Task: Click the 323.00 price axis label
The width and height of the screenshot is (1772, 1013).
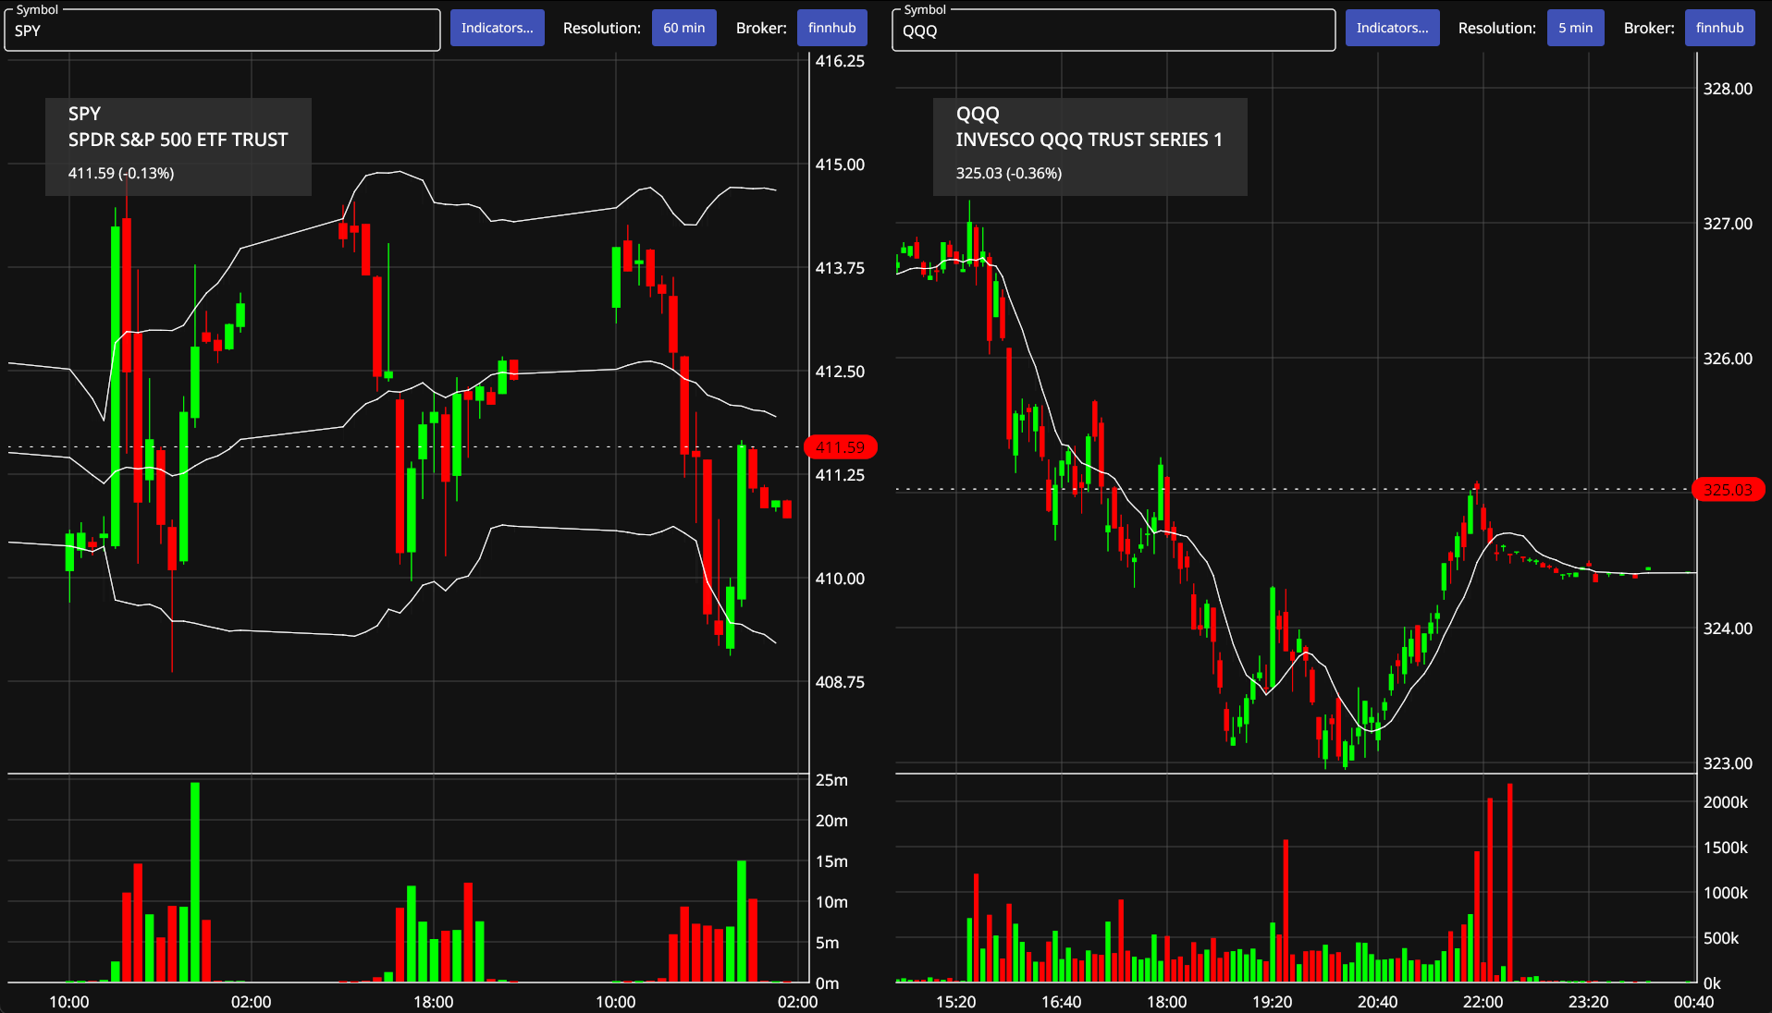Action: [1728, 763]
